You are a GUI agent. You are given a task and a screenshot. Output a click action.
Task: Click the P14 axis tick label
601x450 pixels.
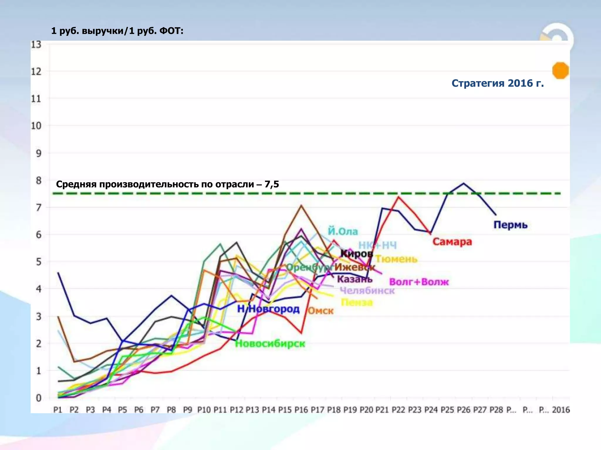[269, 410]
